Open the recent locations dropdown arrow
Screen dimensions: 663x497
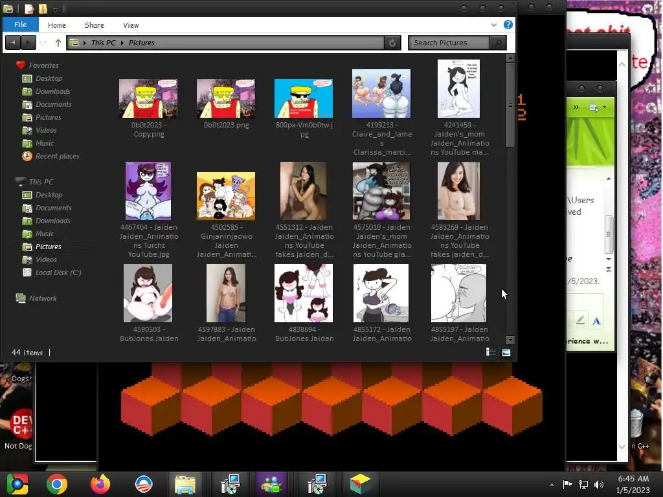43,43
